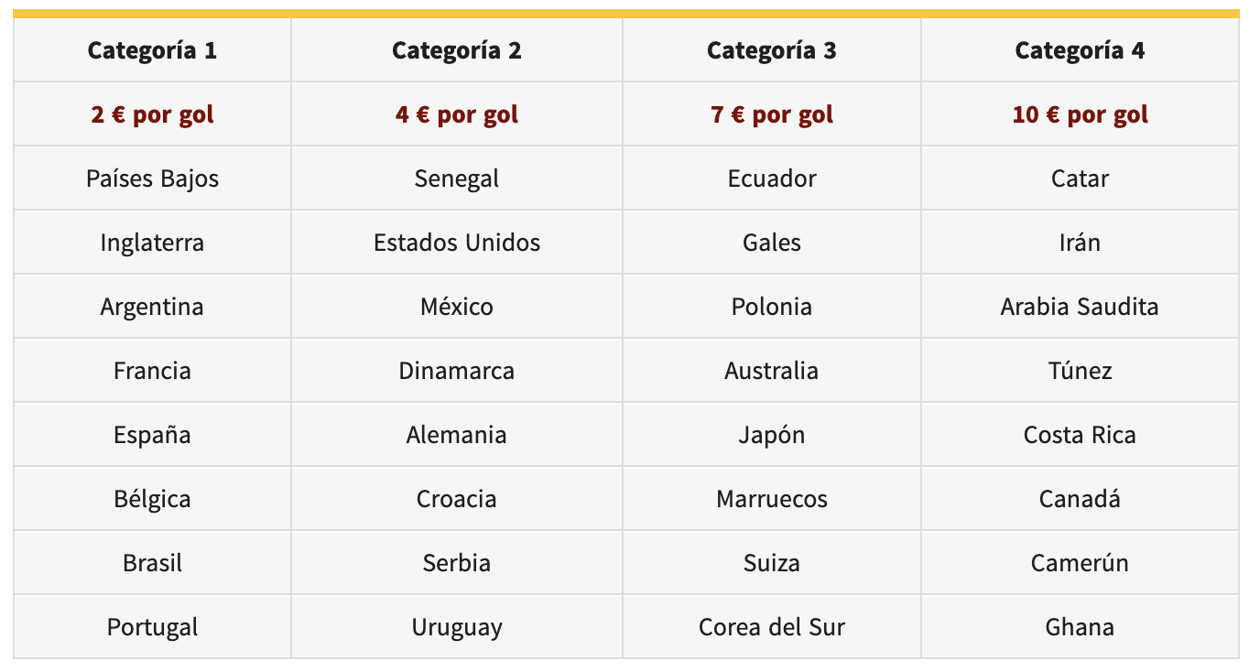Select the '10 € por gol' cell

point(1080,114)
